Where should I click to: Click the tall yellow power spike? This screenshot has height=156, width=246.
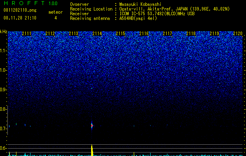click(x=92, y=150)
